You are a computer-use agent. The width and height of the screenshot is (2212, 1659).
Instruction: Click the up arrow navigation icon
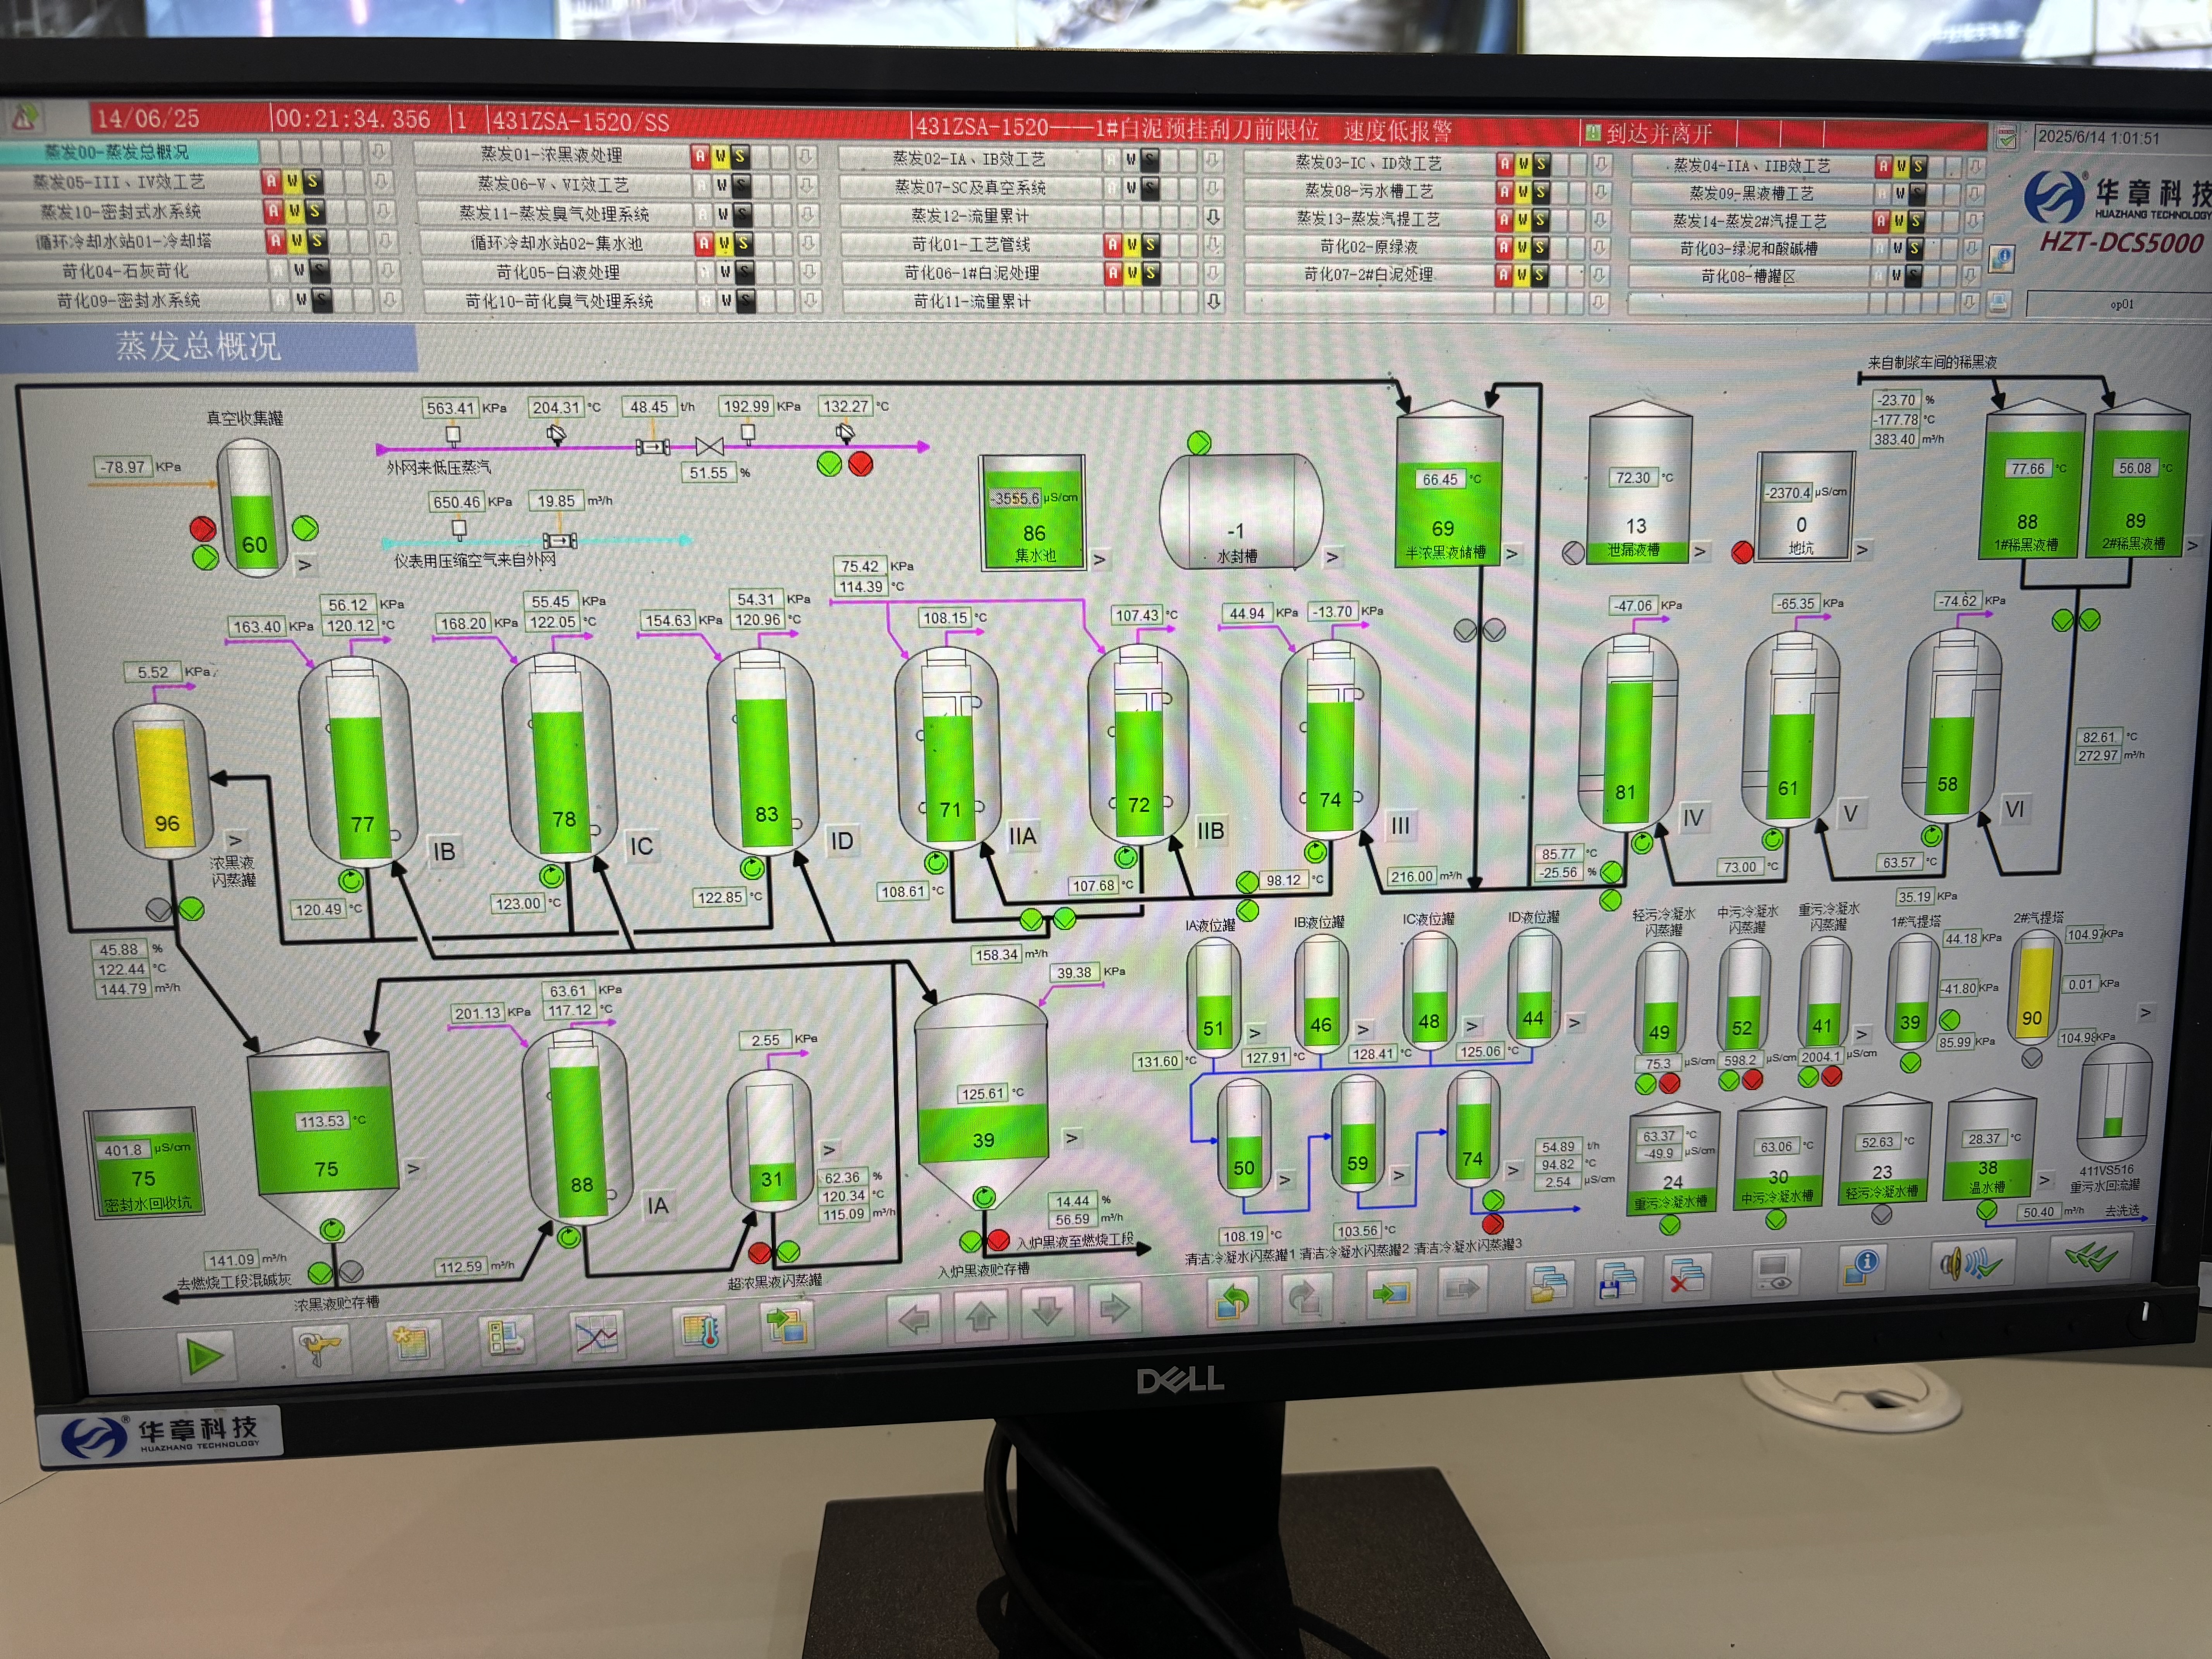pos(981,1316)
